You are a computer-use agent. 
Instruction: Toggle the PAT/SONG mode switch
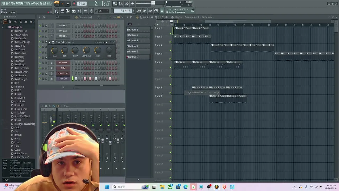click(x=57, y=3)
